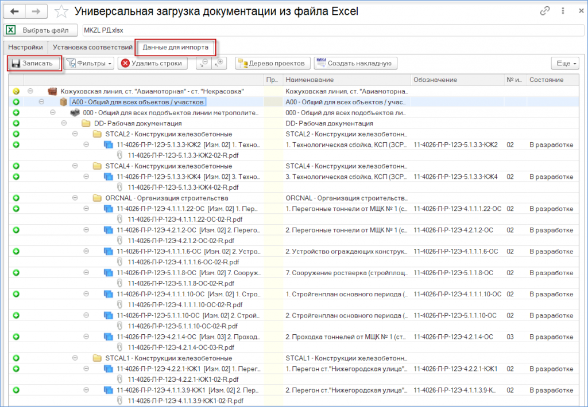Image resolution: width=588 pixels, height=407 pixels.
Task: Switch to the Настройки tab
Action: click(x=25, y=47)
